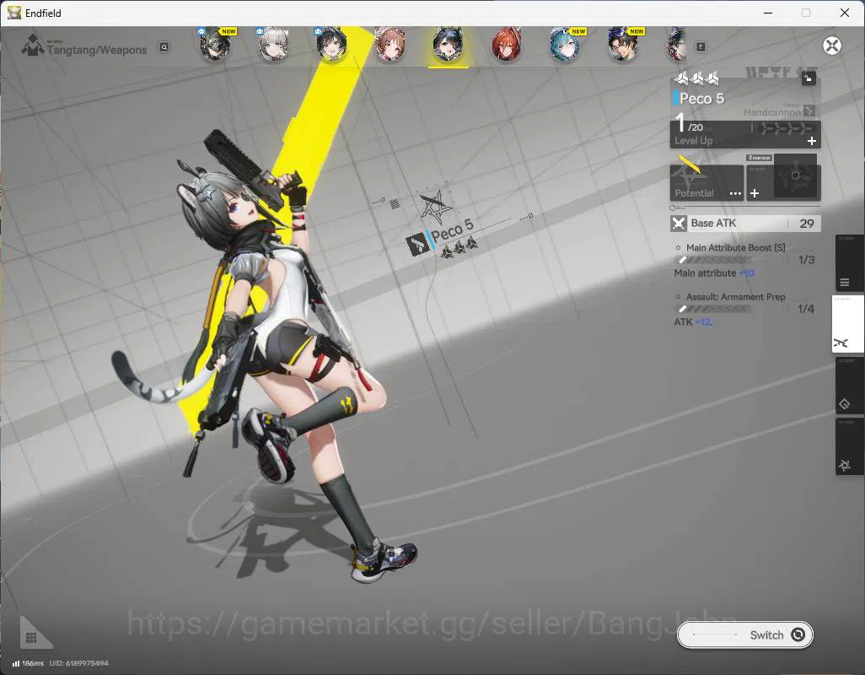Open the Potential panel
The height and width of the screenshot is (675, 865).
click(707, 182)
